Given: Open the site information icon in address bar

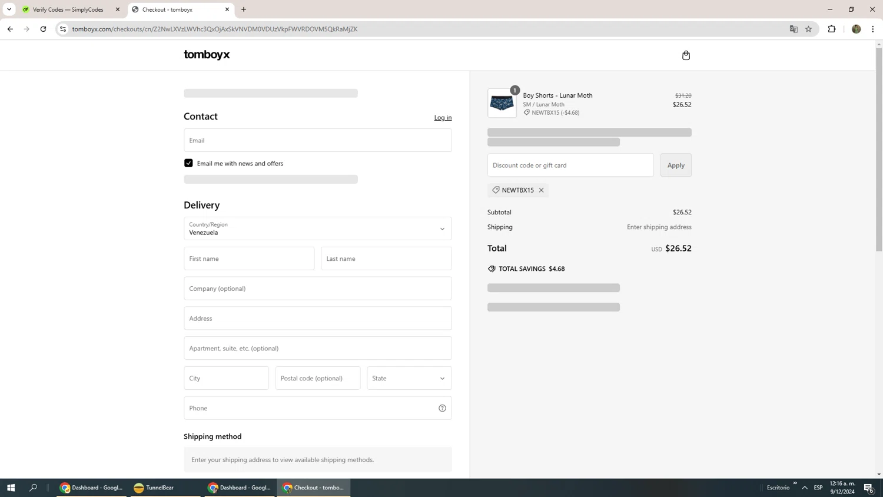Looking at the screenshot, I should coord(63,29).
